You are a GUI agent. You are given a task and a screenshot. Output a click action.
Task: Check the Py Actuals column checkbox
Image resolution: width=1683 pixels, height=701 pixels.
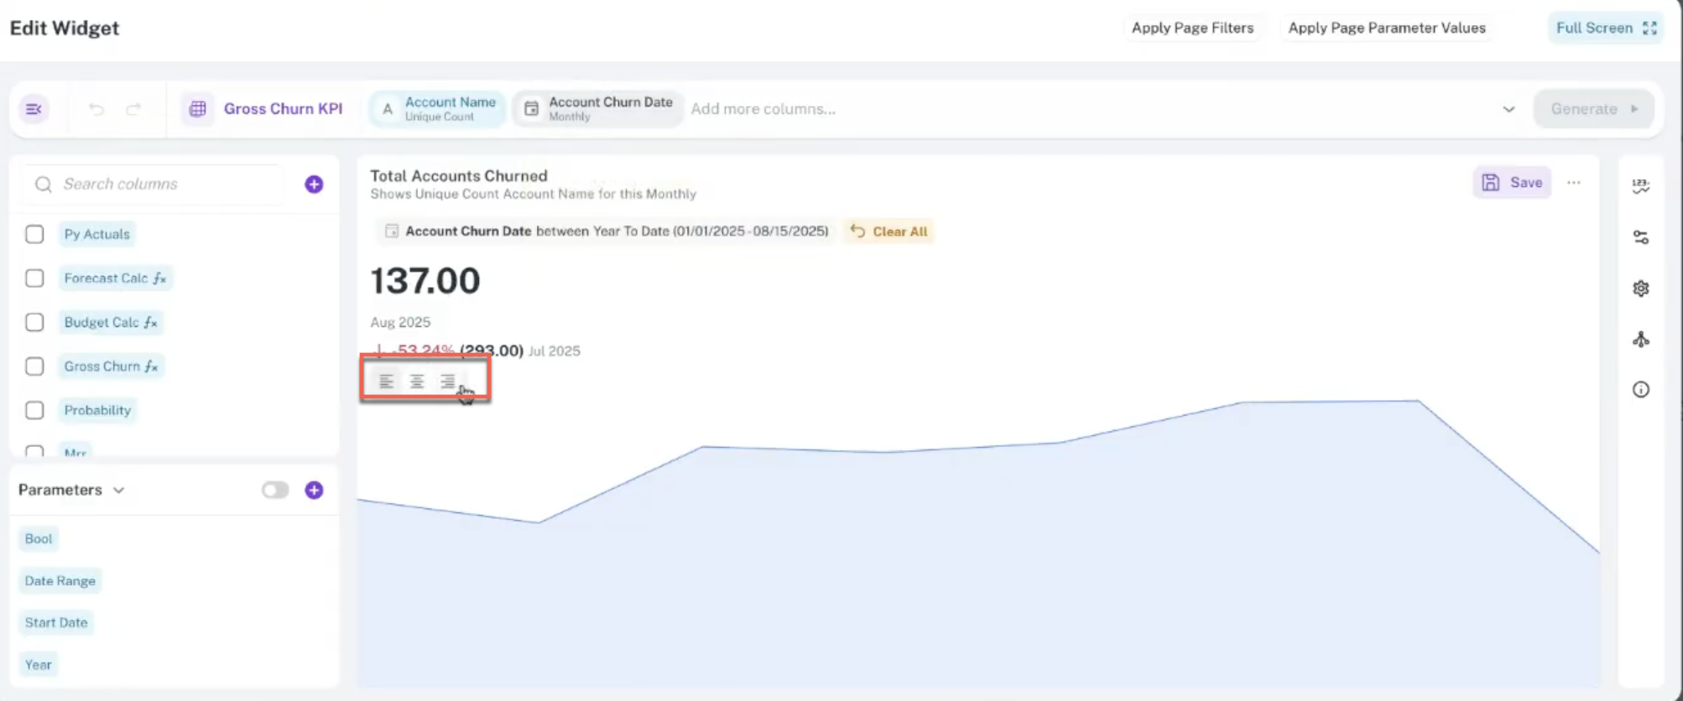[x=34, y=234]
